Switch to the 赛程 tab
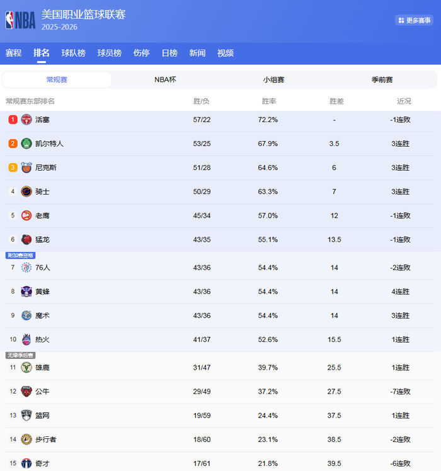The image size is (441, 471). pyautogui.click(x=13, y=53)
